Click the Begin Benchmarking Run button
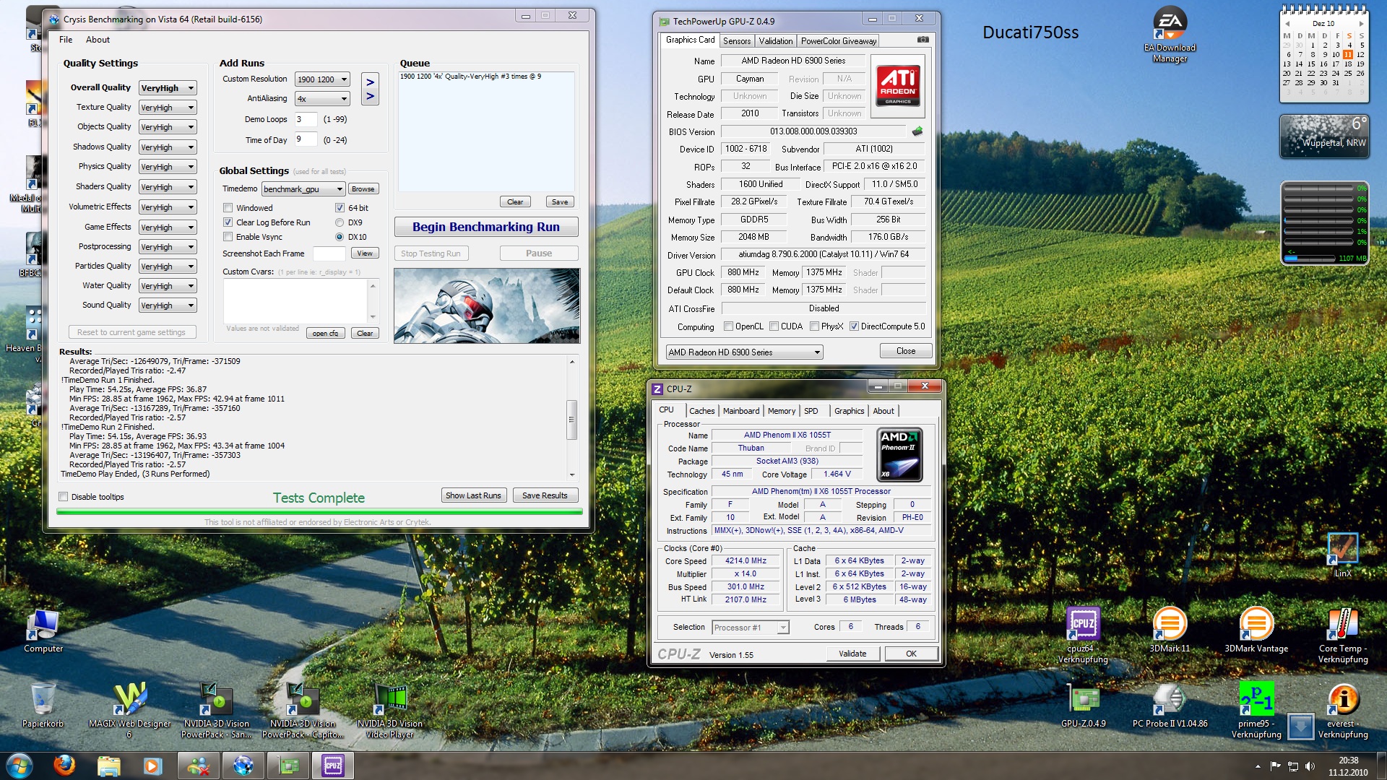The width and height of the screenshot is (1387, 780). click(486, 227)
